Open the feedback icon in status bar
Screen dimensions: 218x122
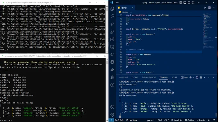tap(209, 120)
